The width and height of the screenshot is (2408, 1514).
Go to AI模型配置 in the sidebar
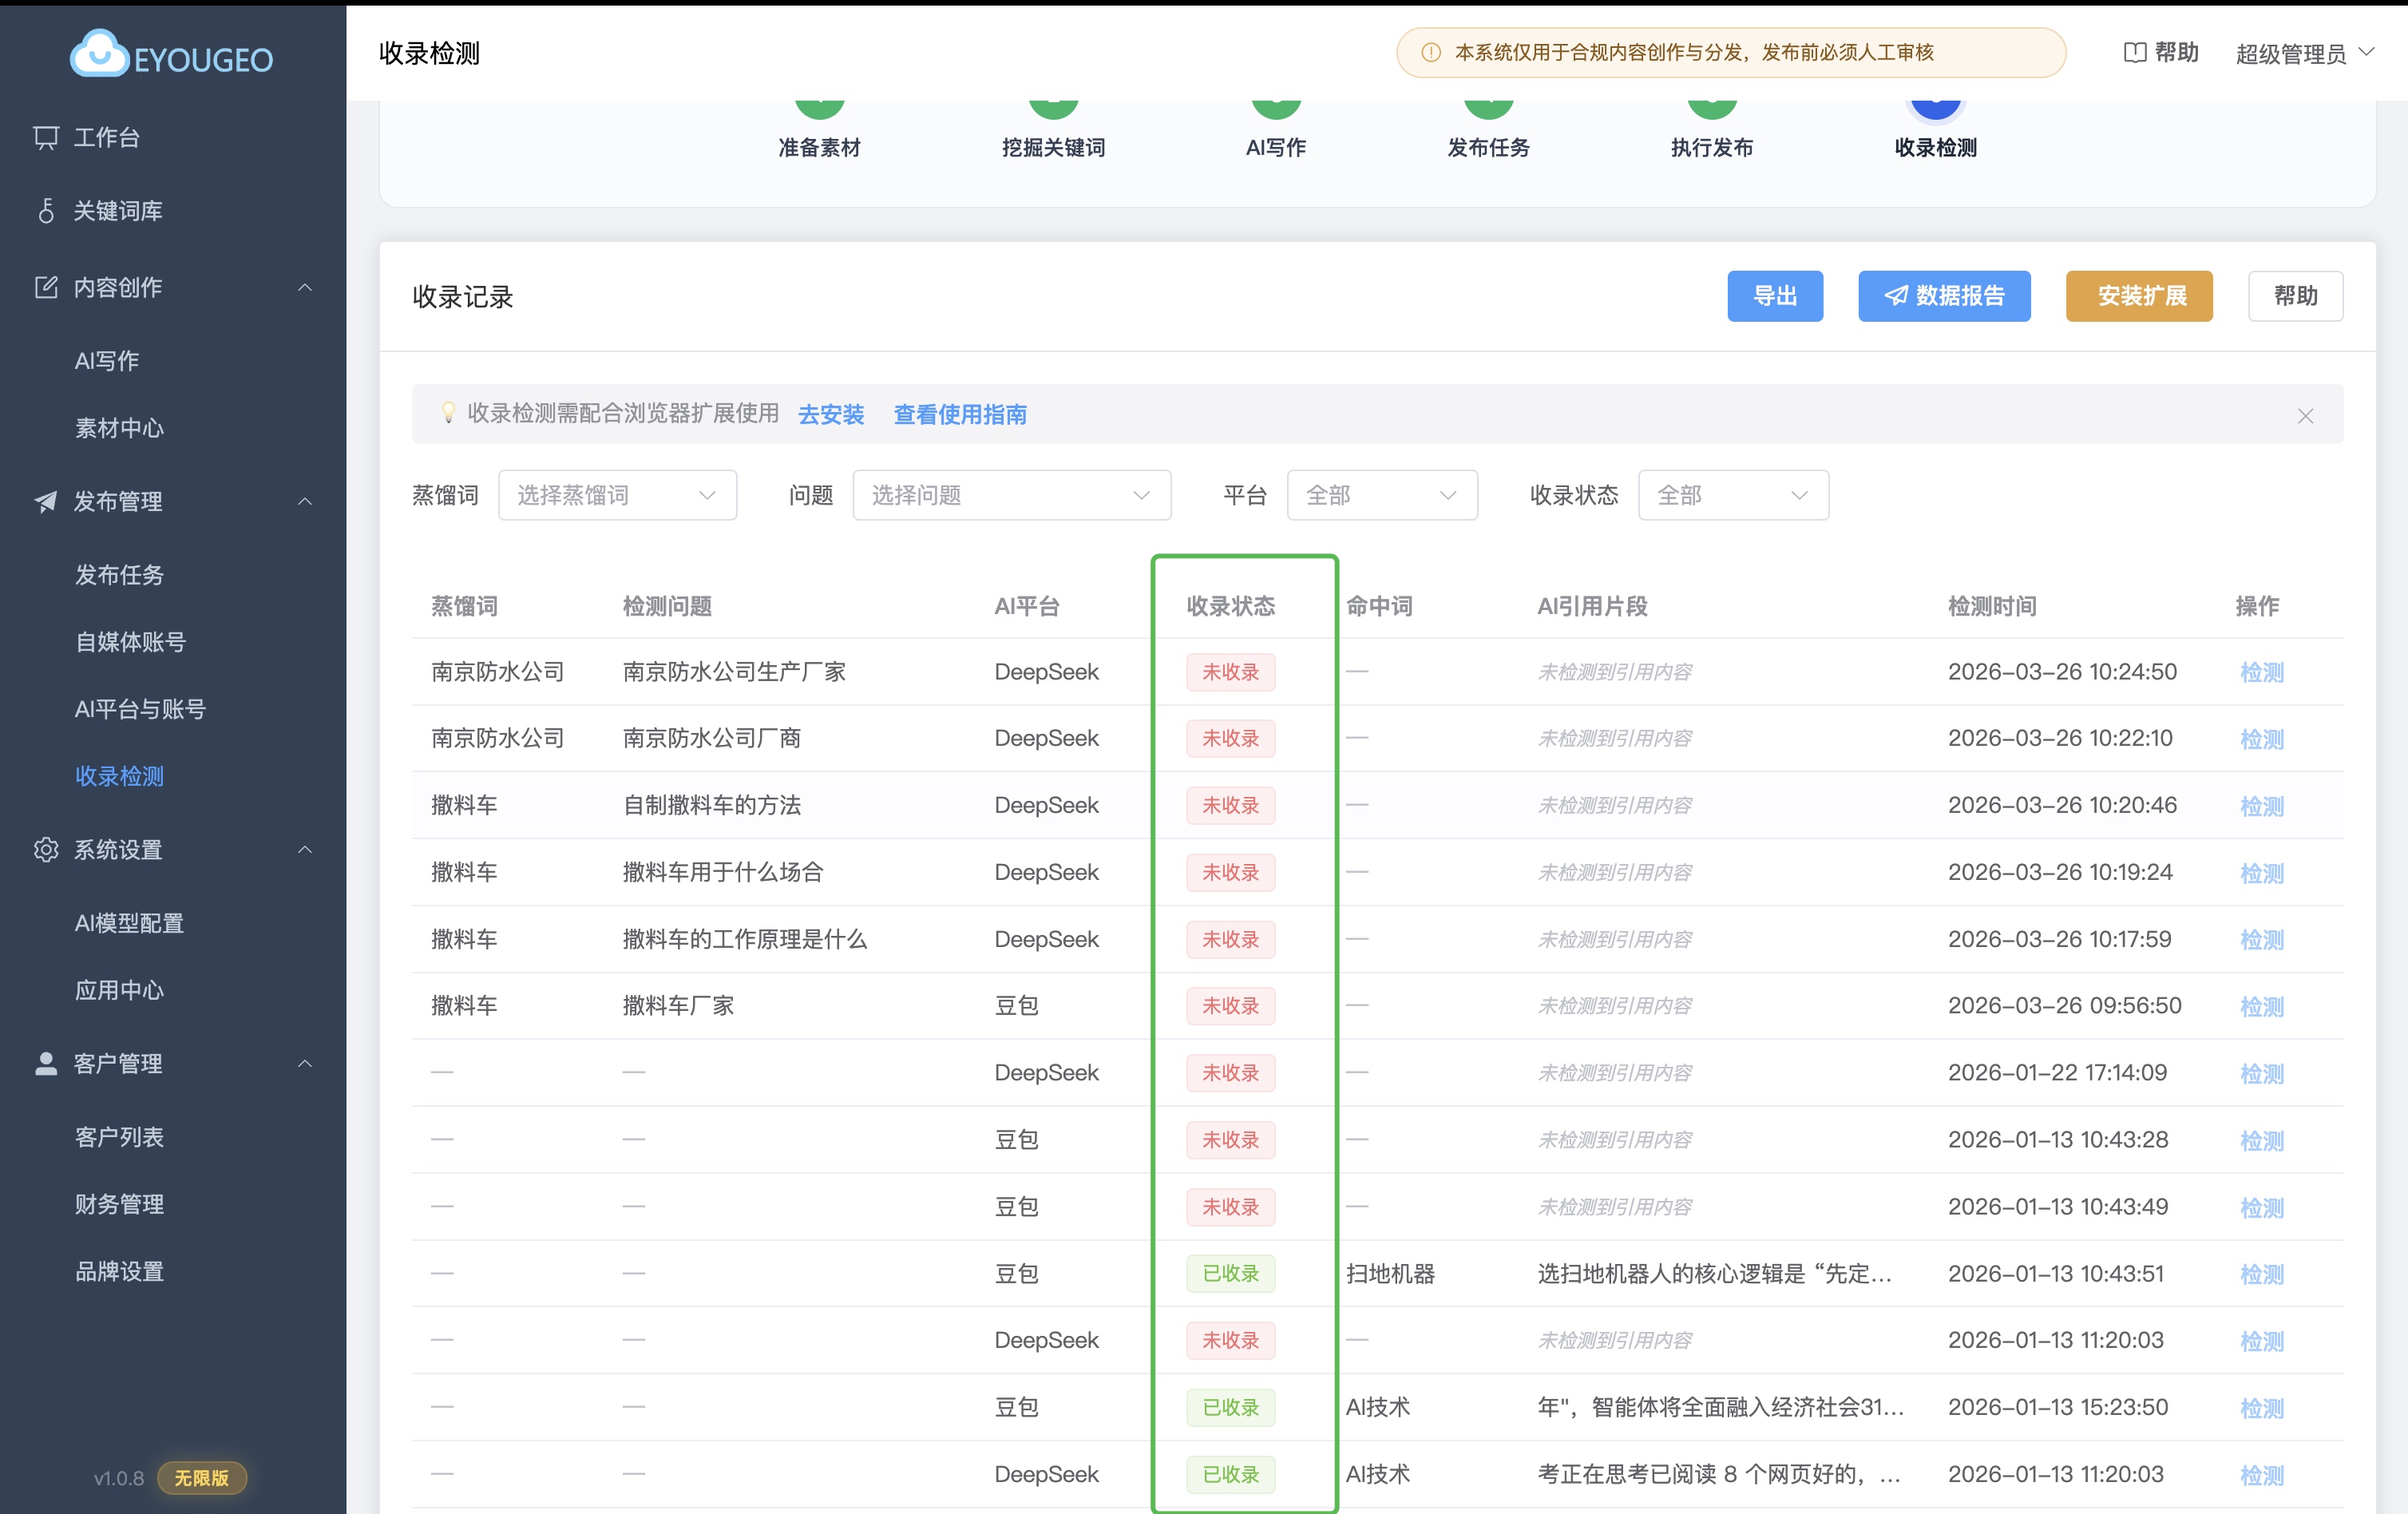coord(129,923)
